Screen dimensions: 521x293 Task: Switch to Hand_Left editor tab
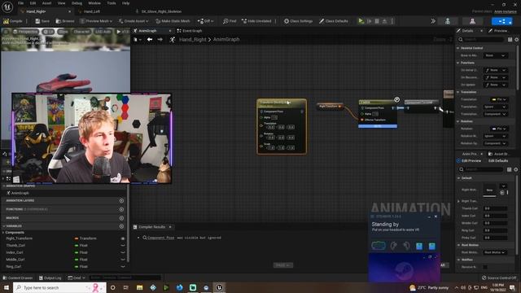[x=91, y=11]
